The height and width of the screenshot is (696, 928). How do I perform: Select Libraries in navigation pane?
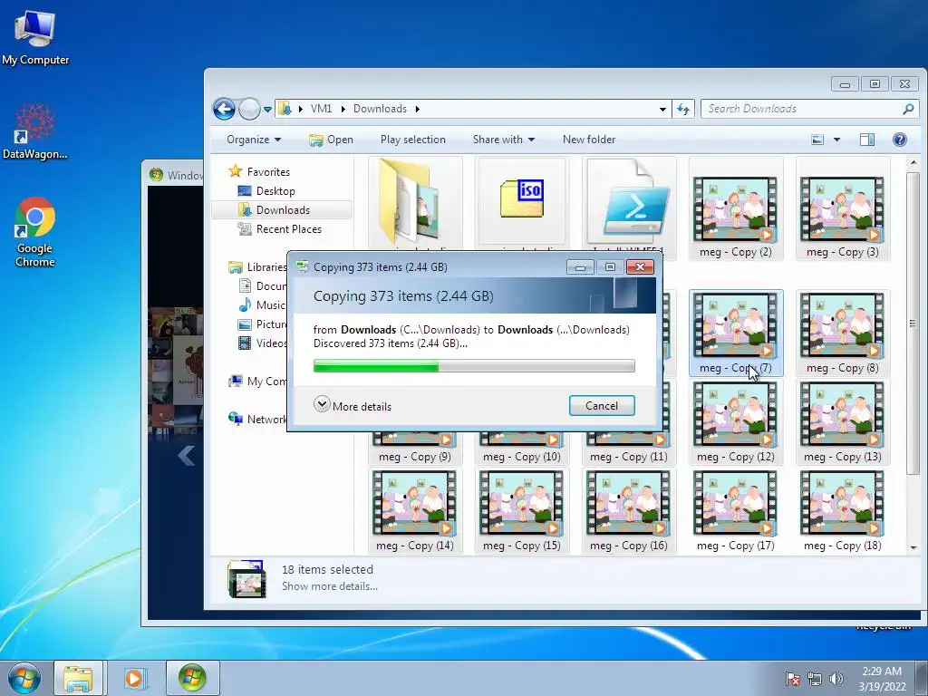258,267
